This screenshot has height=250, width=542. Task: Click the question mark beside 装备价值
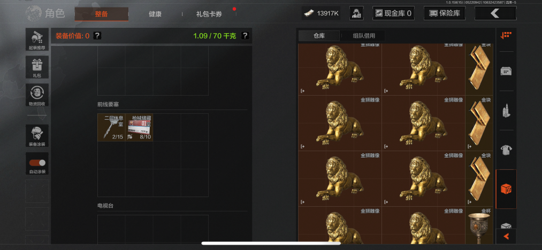click(x=97, y=36)
